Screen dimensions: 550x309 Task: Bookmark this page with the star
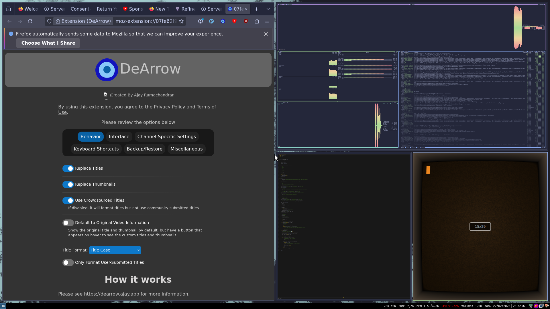point(181,21)
